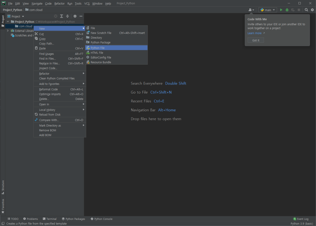The image size is (316, 226).
Task: Click the Debug bug icon
Action: coord(287,10)
